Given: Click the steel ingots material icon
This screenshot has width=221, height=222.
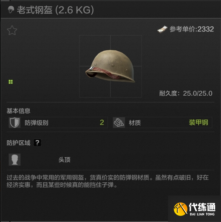Looking at the screenshot, I should point(119,123).
